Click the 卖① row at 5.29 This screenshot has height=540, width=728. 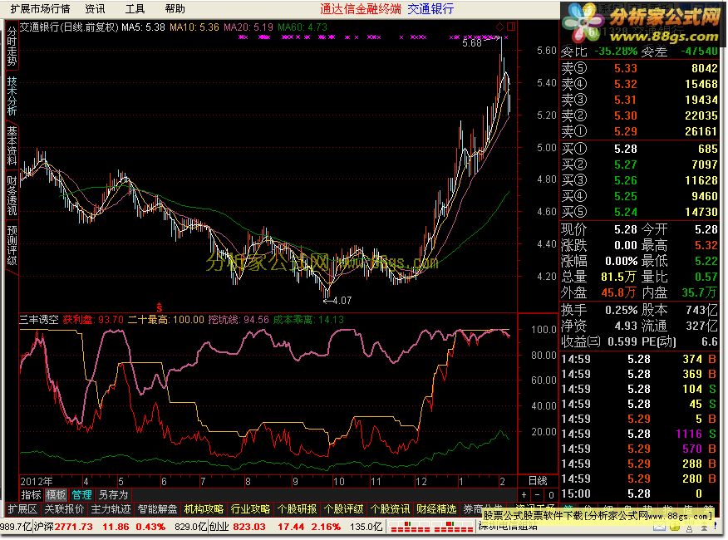[639, 131]
